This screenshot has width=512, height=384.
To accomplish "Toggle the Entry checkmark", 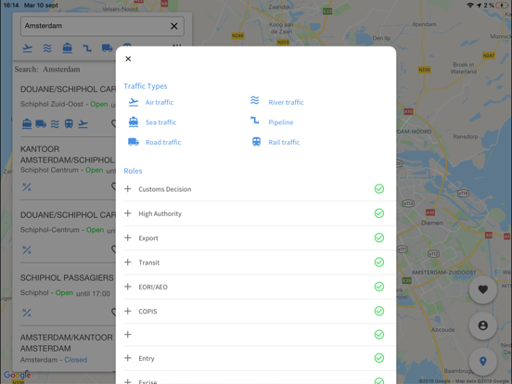I will pyautogui.click(x=379, y=358).
